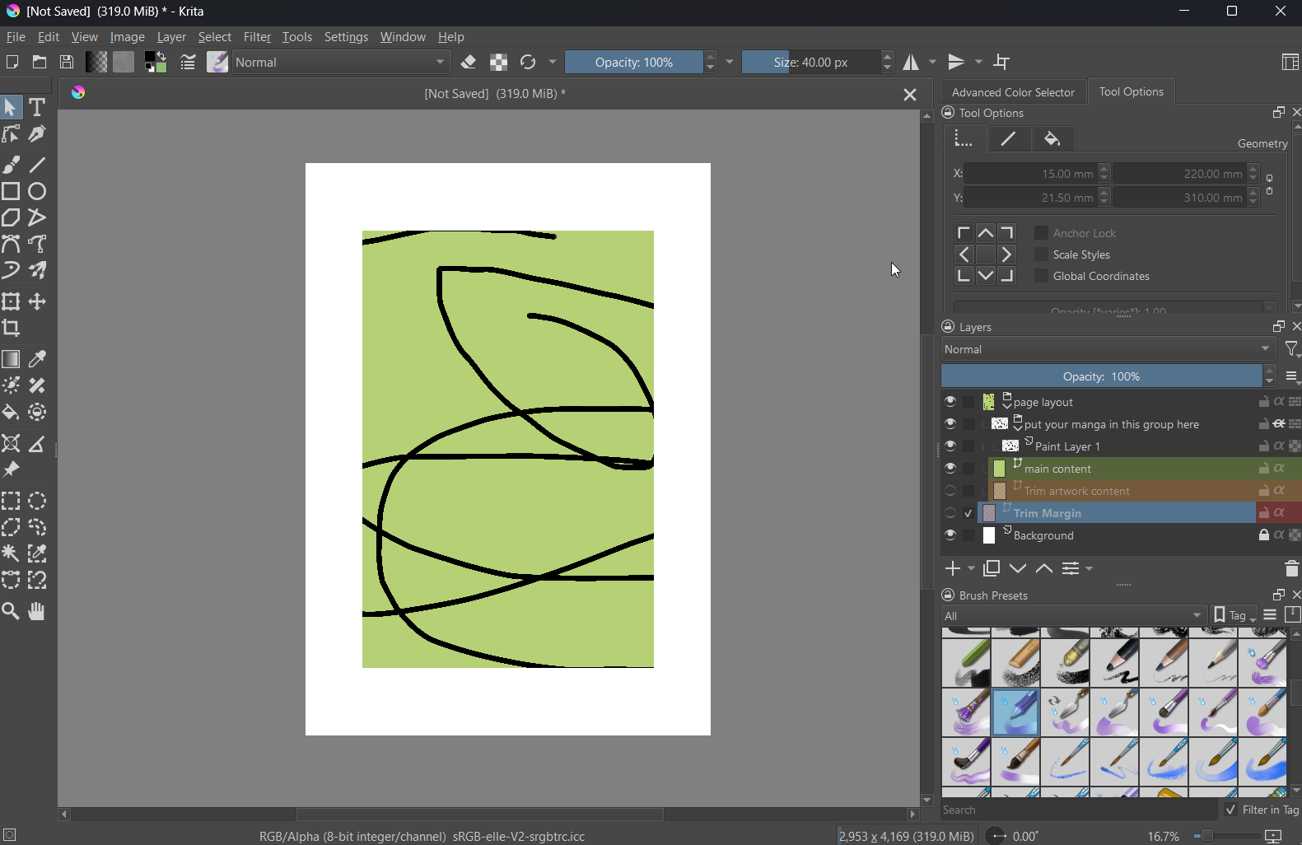Delete layer using the trash icon
This screenshot has height=845, width=1302.
click(1290, 569)
